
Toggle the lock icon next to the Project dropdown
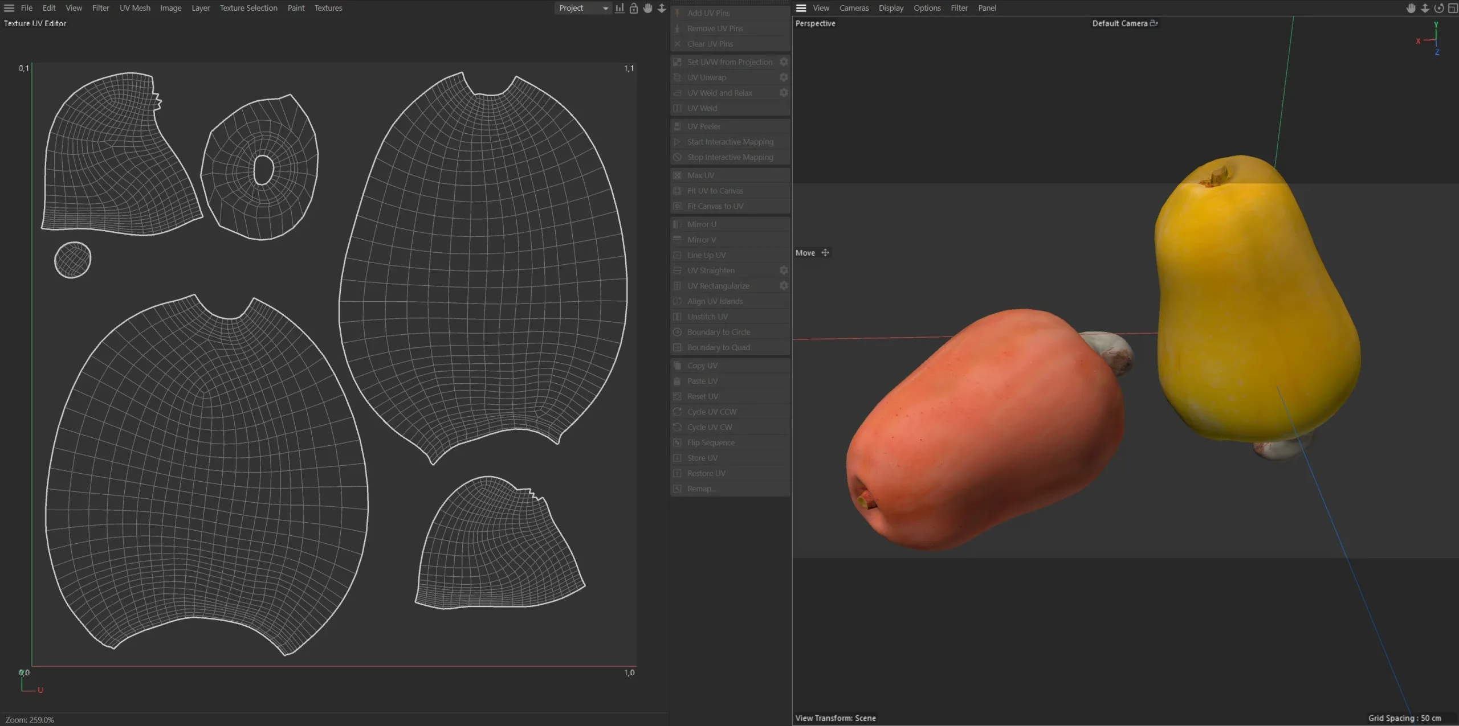[x=633, y=8]
